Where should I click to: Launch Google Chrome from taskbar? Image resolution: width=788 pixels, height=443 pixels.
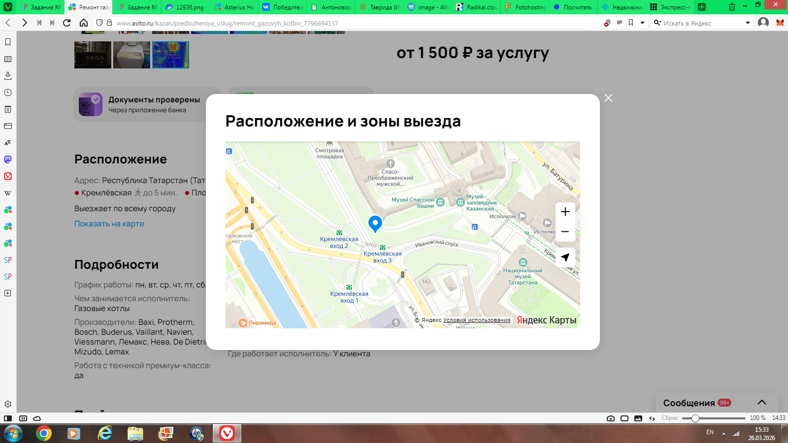(44, 434)
